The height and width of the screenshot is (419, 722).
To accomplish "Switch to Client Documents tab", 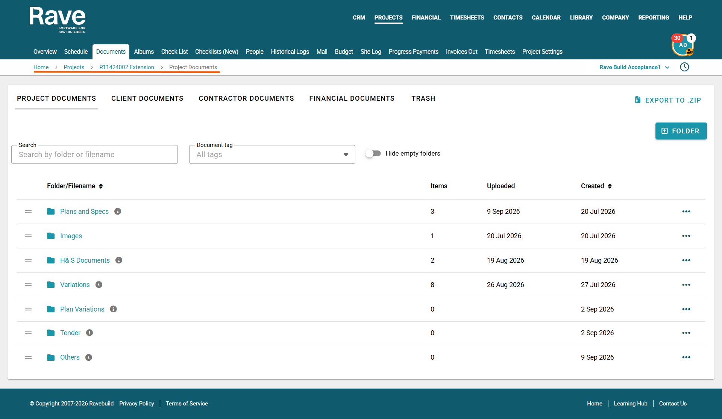I will coord(147,98).
